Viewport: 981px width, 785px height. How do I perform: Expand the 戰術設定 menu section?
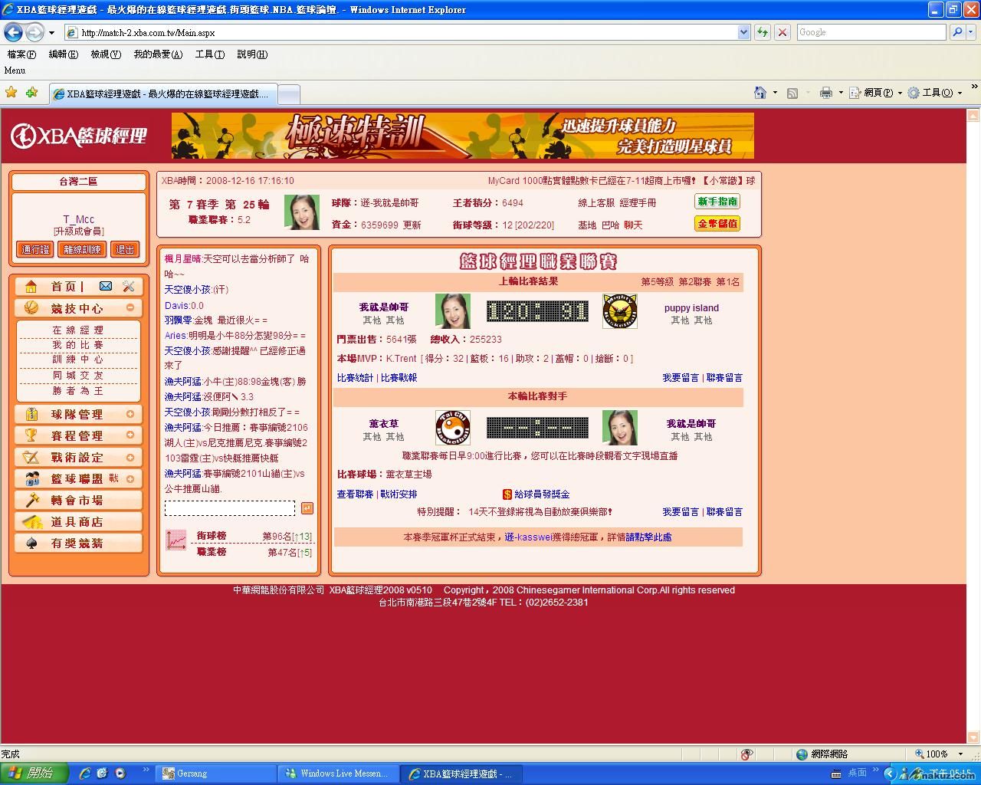coord(130,457)
